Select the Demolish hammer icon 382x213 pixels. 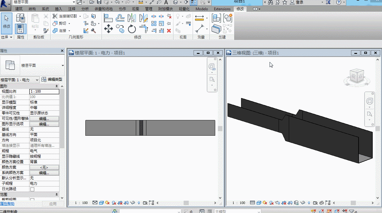pyautogui.click(x=93, y=30)
